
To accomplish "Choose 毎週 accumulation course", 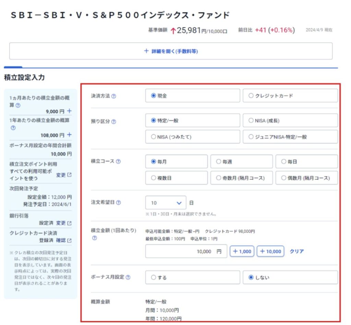I will (x=242, y=161).
